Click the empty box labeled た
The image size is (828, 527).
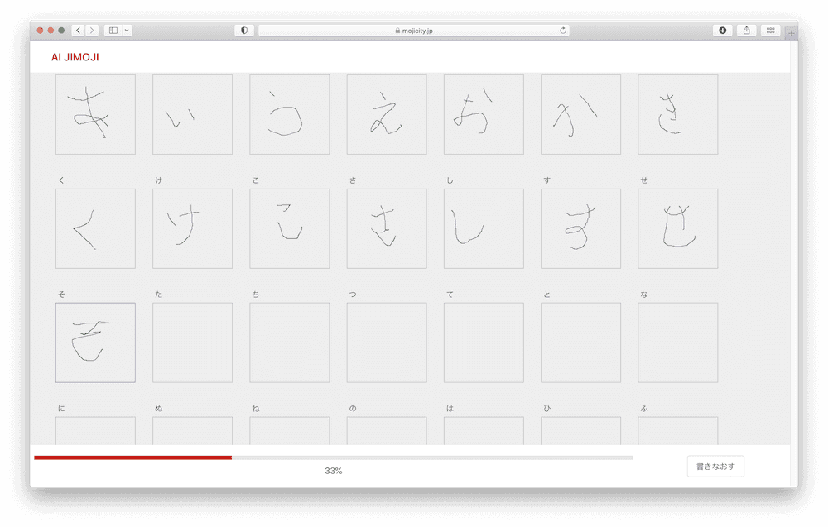[x=193, y=343]
